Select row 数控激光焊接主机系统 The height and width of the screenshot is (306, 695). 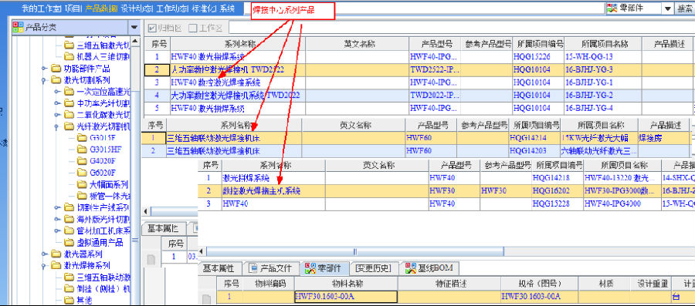[446, 191]
